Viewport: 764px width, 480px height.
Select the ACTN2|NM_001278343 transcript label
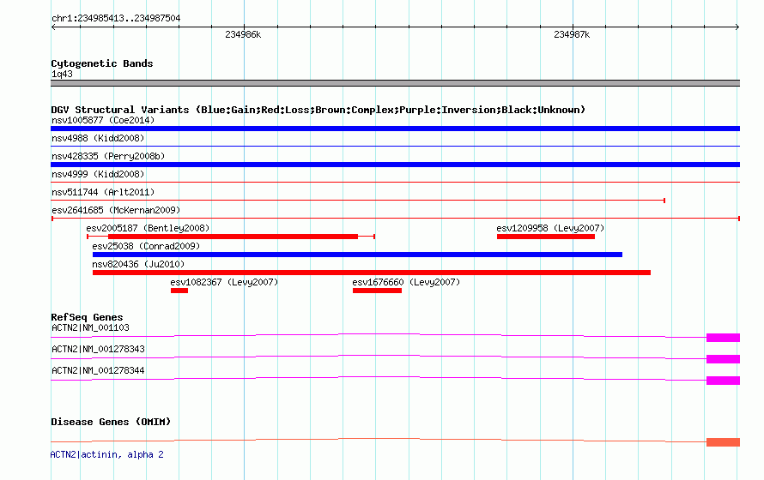click(98, 349)
